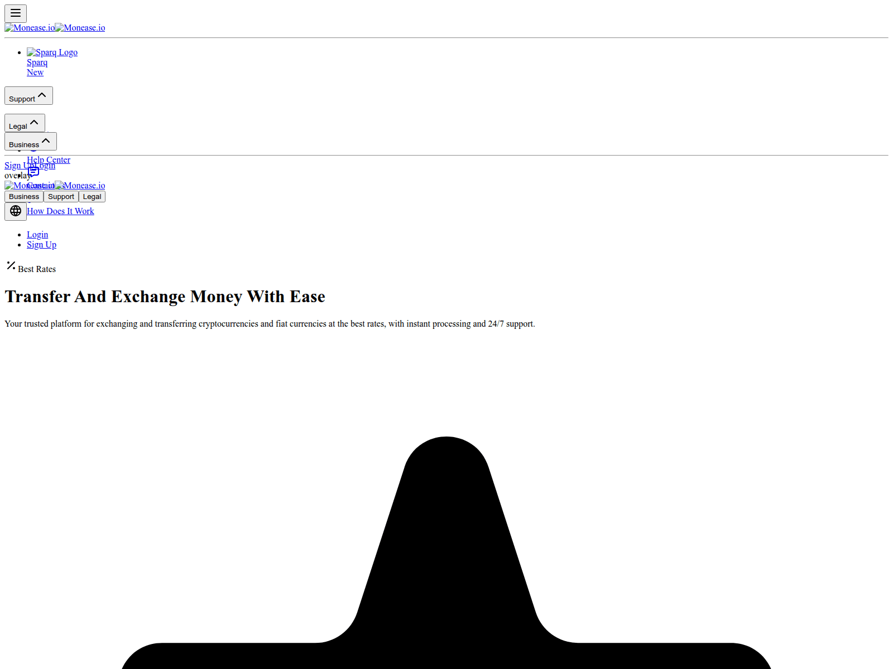Click Login in the bulleted list
Image resolution: width=893 pixels, height=669 pixels.
click(37, 235)
